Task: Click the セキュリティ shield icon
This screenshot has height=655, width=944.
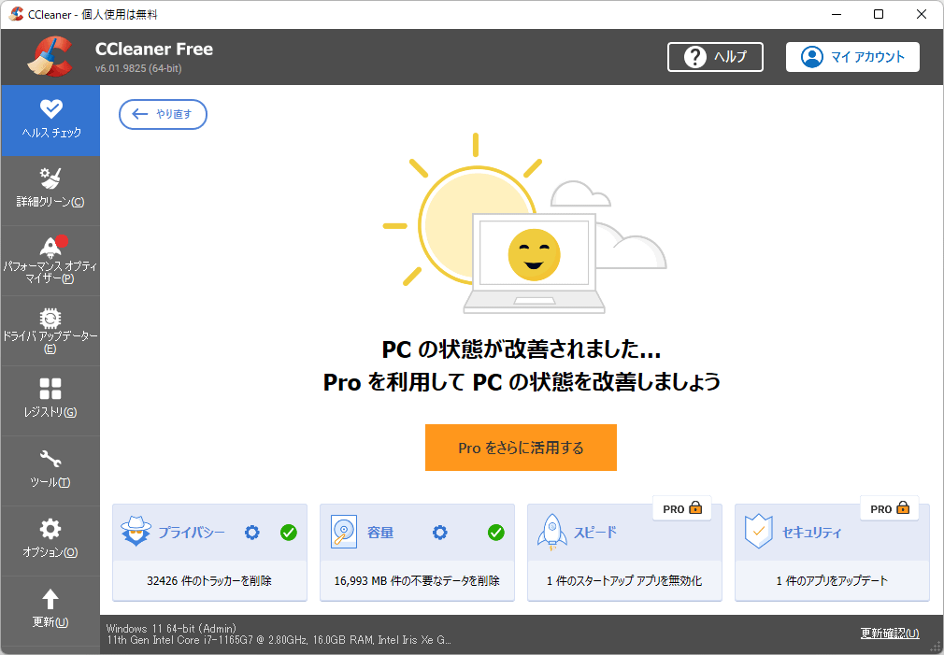Action: pyautogui.click(x=759, y=531)
